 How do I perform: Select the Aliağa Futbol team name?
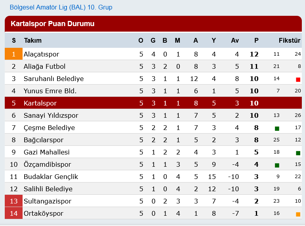point(44,66)
